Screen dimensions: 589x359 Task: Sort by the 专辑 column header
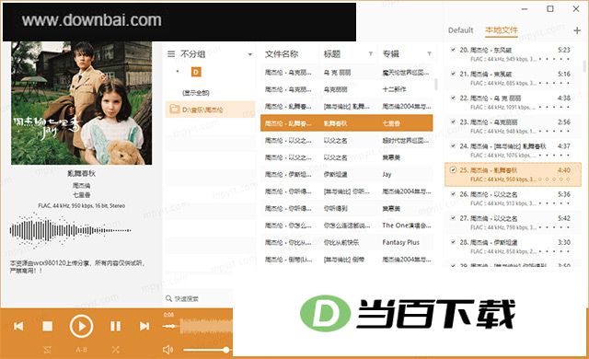pos(390,54)
